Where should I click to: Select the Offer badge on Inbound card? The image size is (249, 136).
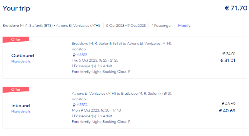click(16, 89)
